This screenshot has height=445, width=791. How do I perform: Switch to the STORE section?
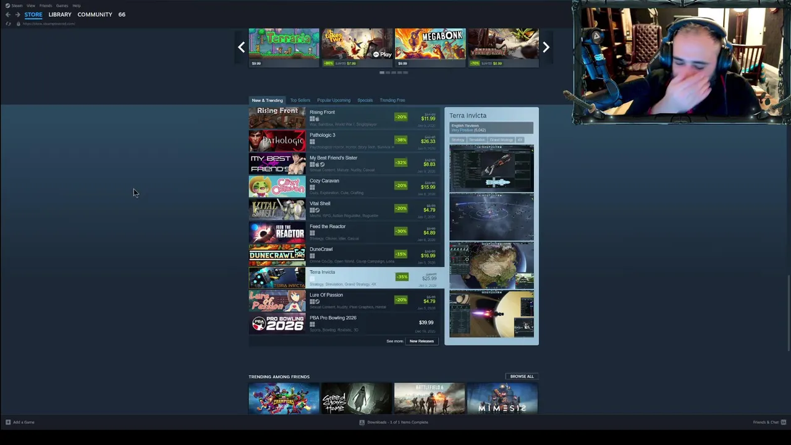pos(33,14)
